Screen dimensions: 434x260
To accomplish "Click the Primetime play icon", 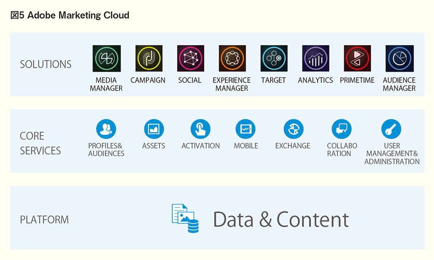I will pyautogui.click(x=357, y=59).
